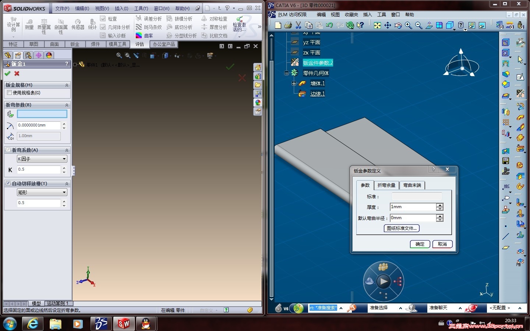The image size is (530, 331).
Task: Click the Copy icon in CATIA toolbar
Action: [309, 25]
